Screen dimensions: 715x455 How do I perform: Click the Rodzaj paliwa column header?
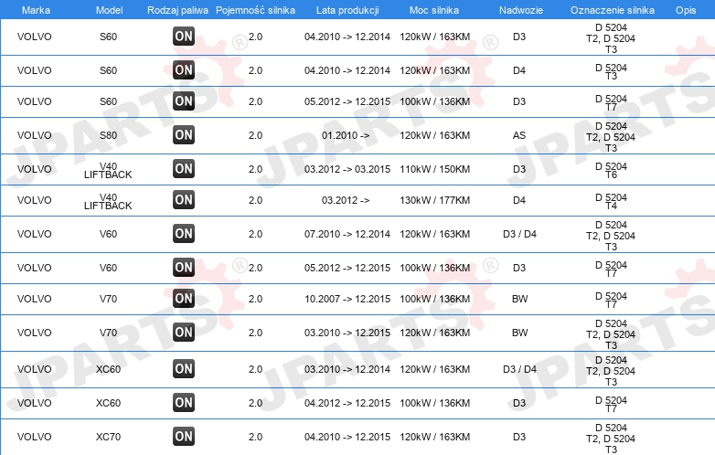(178, 10)
